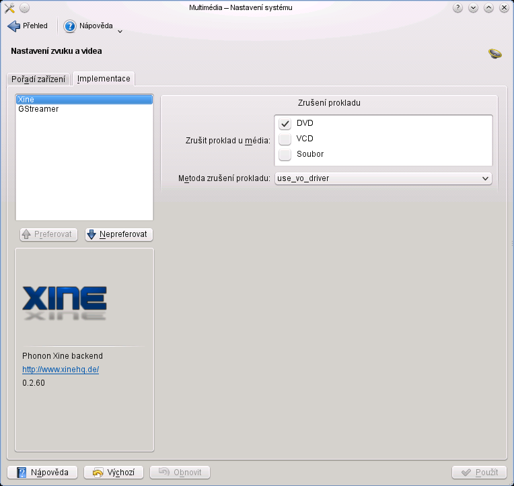The height and width of the screenshot is (486, 514).
Task: Click the Zrušit proklad u média label
Action: (x=228, y=141)
